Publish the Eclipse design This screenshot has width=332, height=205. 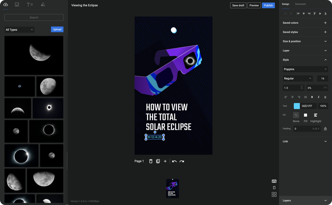point(268,5)
